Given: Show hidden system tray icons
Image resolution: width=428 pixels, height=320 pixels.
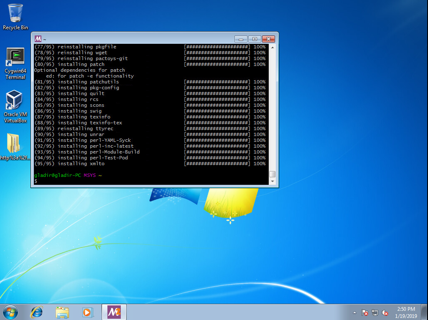Looking at the screenshot, I should pos(355,312).
